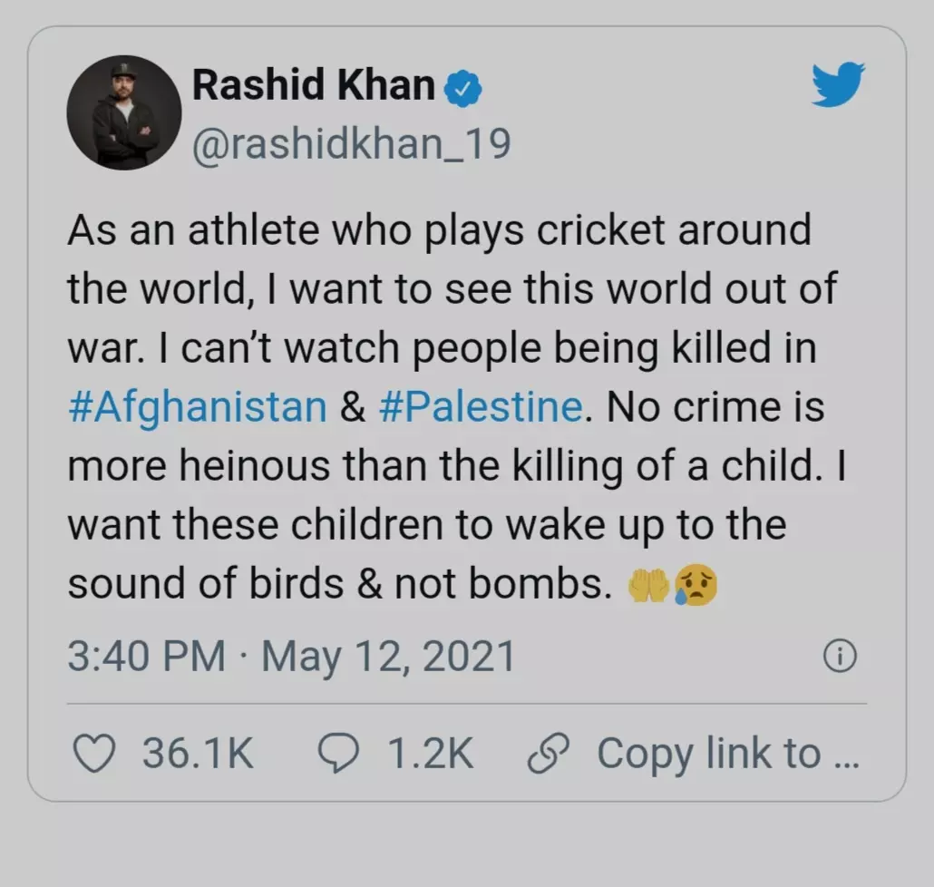Click the May 12, 2021 date
934x887 pixels.
[x=388, y=657]
